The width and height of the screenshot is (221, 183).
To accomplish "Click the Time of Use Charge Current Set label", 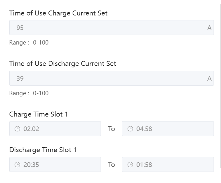I will click(x=58, y=13).
